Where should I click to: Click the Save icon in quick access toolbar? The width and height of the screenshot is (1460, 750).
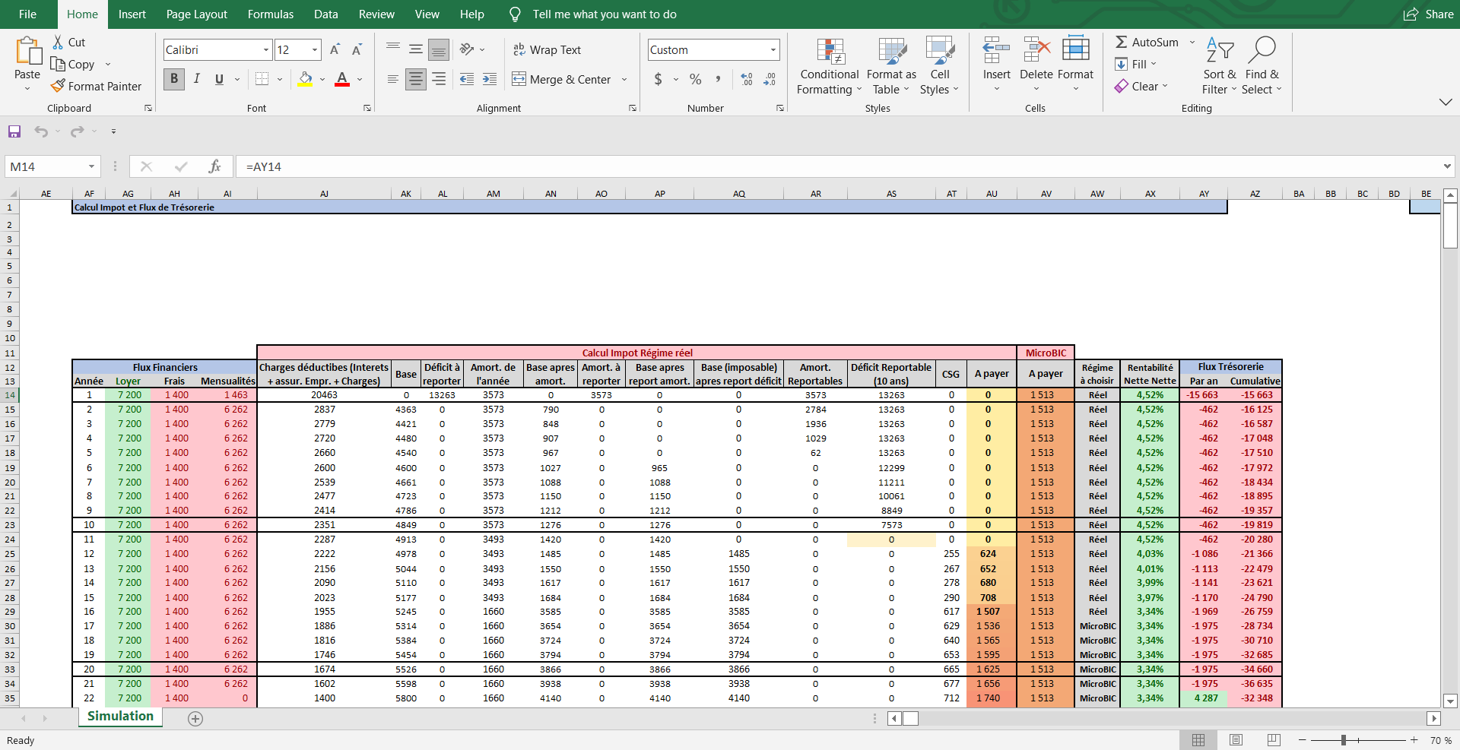(x=14, y=131)
